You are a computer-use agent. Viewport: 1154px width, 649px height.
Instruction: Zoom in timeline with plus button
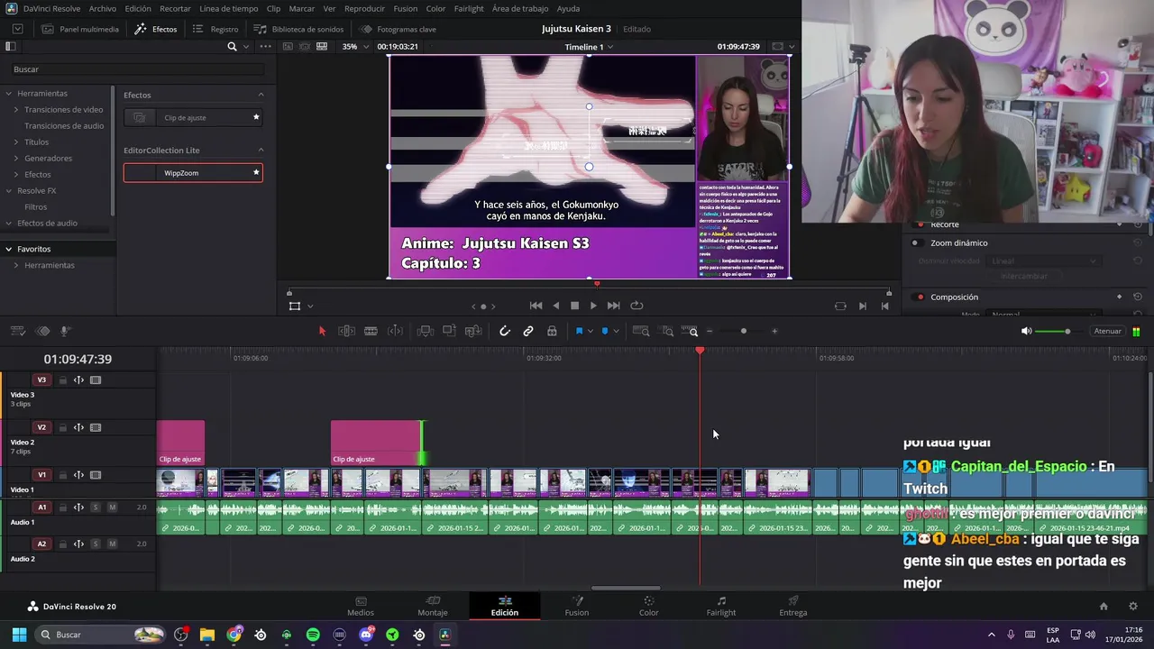pyautogui.click(x=774, y=331)
